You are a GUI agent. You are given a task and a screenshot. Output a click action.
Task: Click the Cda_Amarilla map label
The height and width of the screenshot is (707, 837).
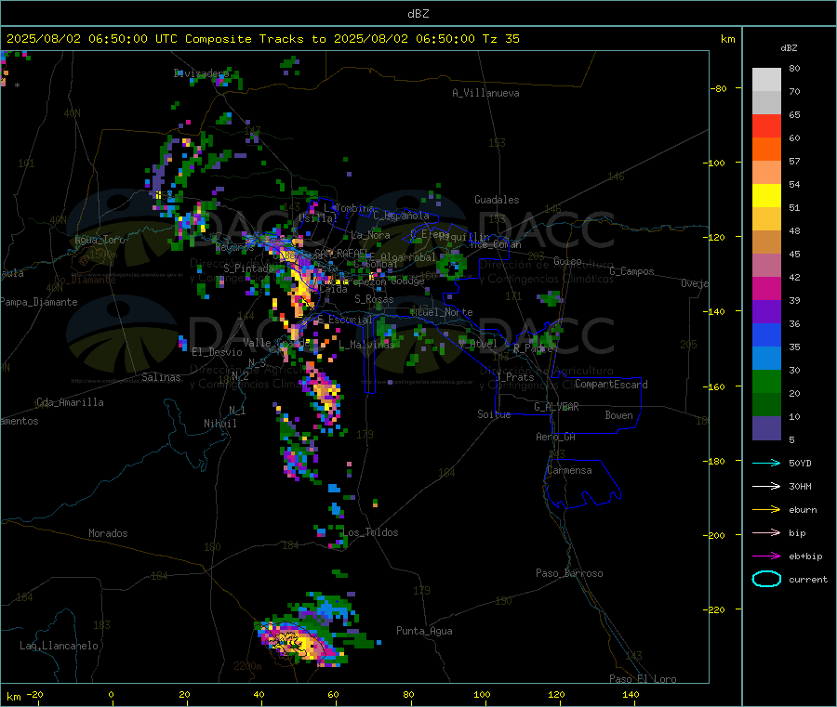pos(70,402)
